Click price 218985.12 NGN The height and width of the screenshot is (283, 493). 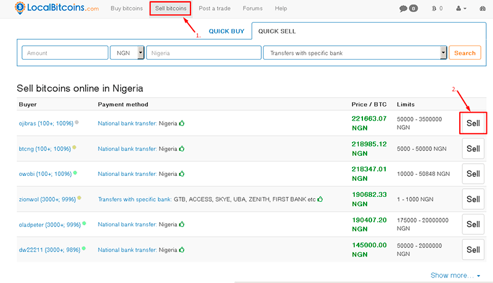pyautogui.click(x=369, y=148)
